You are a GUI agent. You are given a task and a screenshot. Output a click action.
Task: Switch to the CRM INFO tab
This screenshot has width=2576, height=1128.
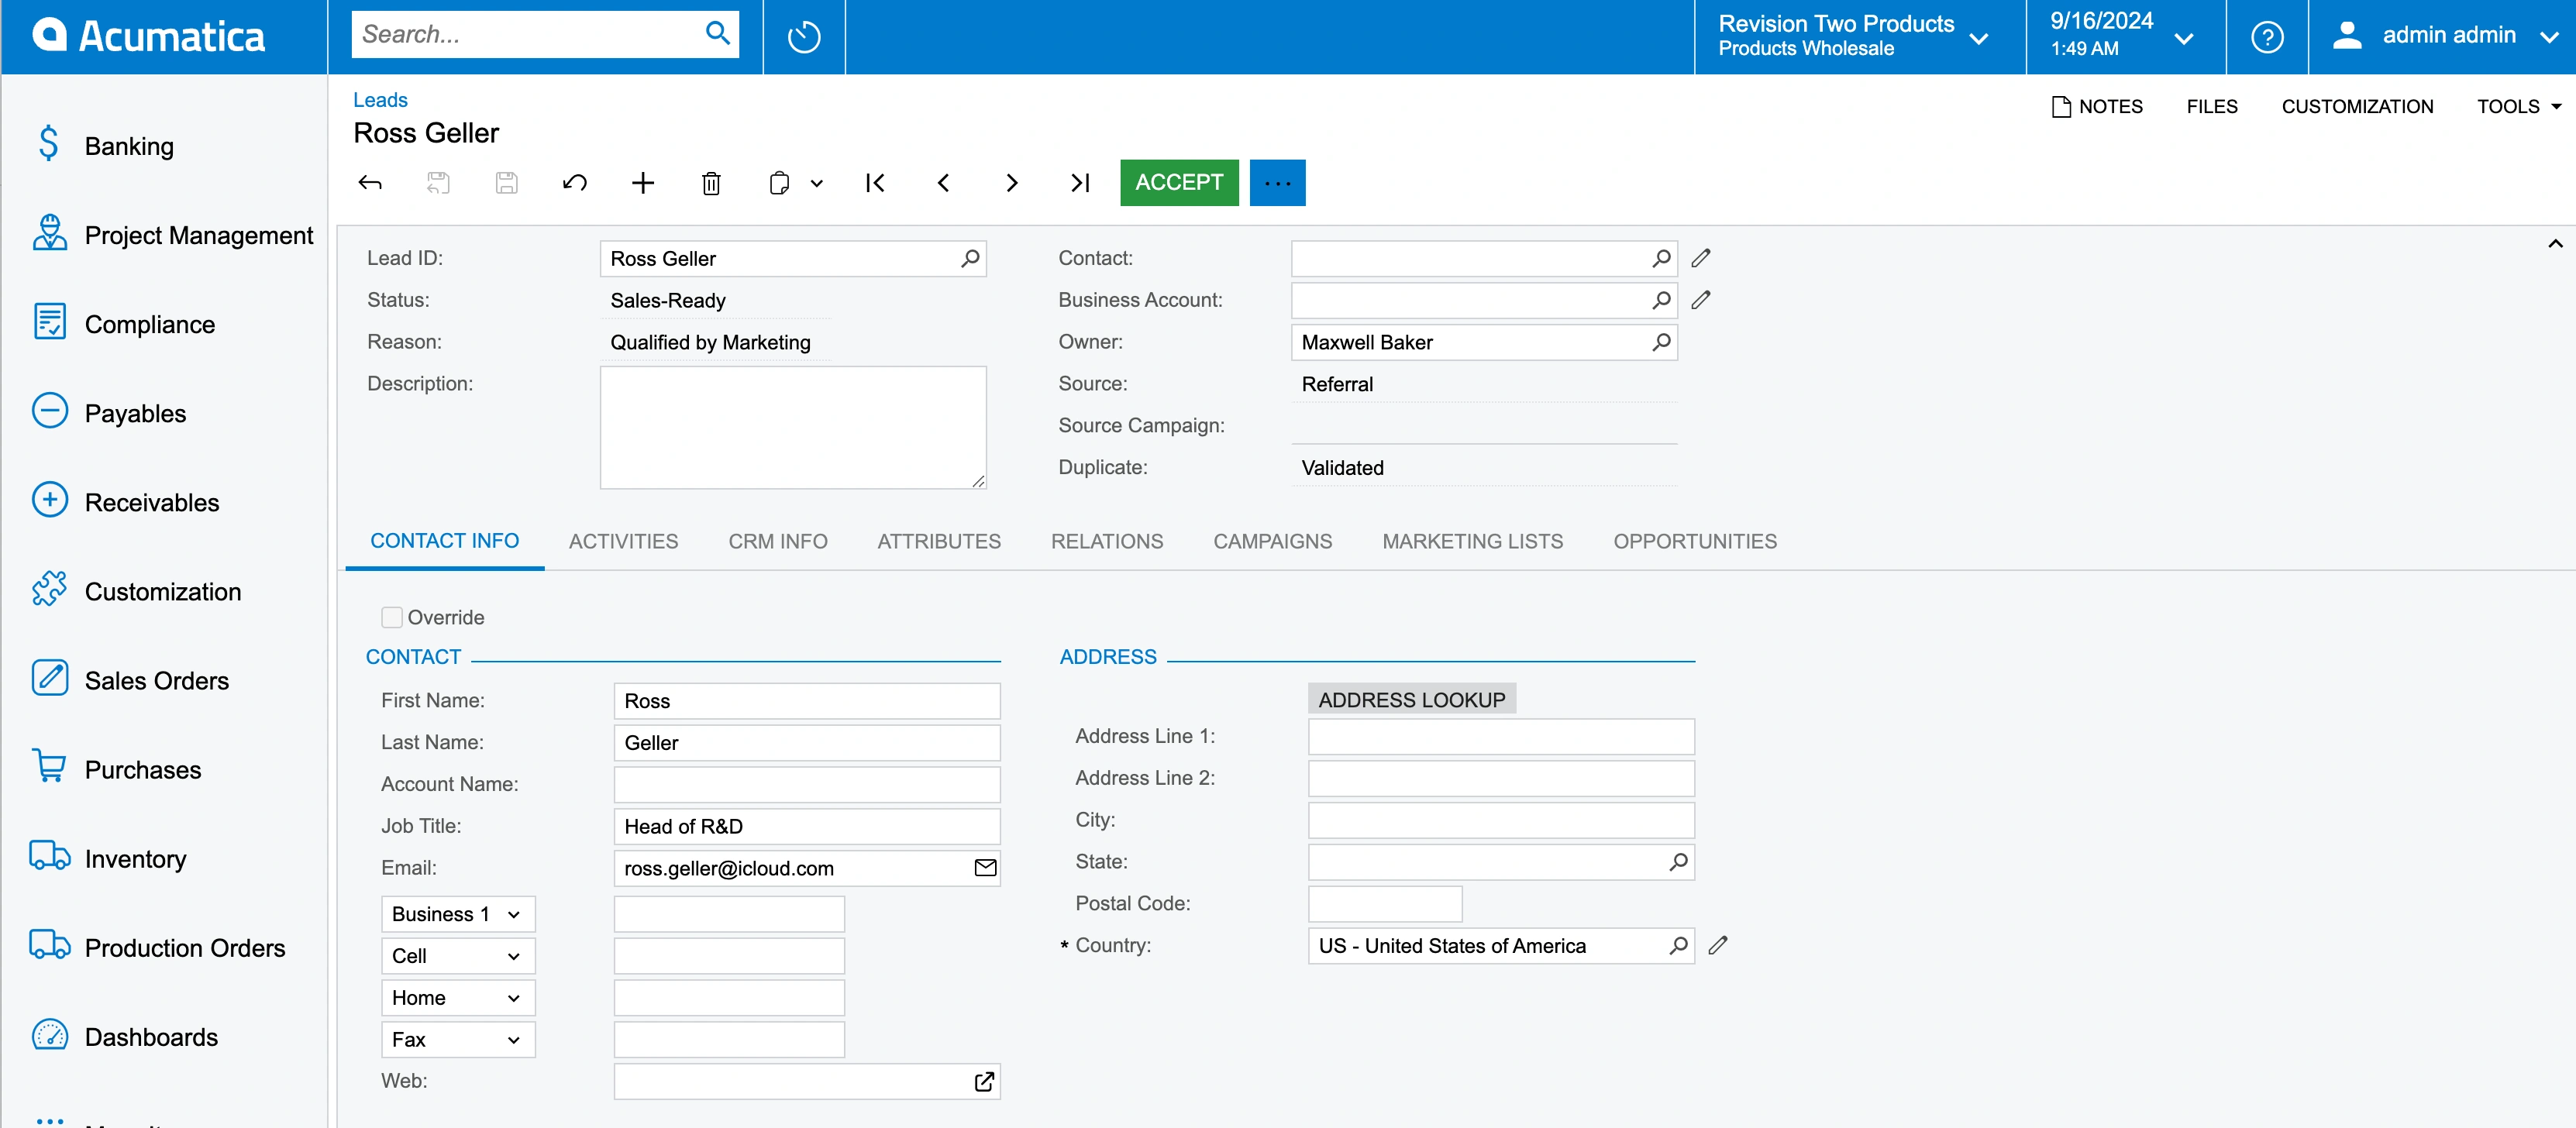click(779, 540)
